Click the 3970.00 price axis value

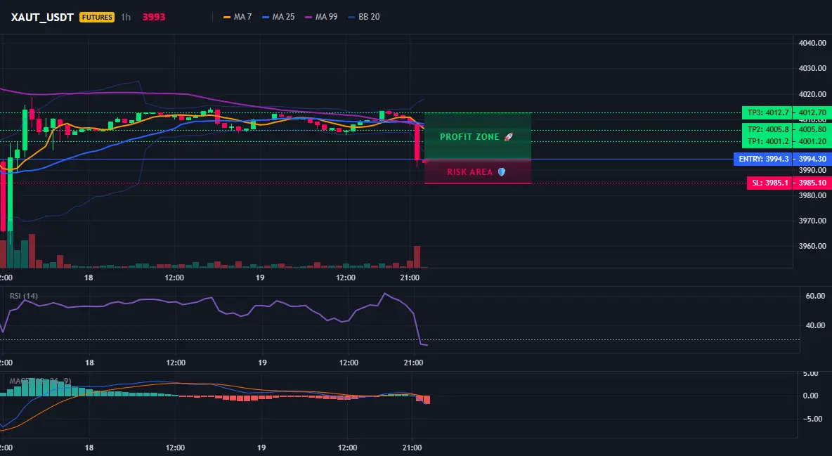[812, 221]
